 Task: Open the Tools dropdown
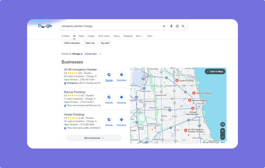pos(150,36)
